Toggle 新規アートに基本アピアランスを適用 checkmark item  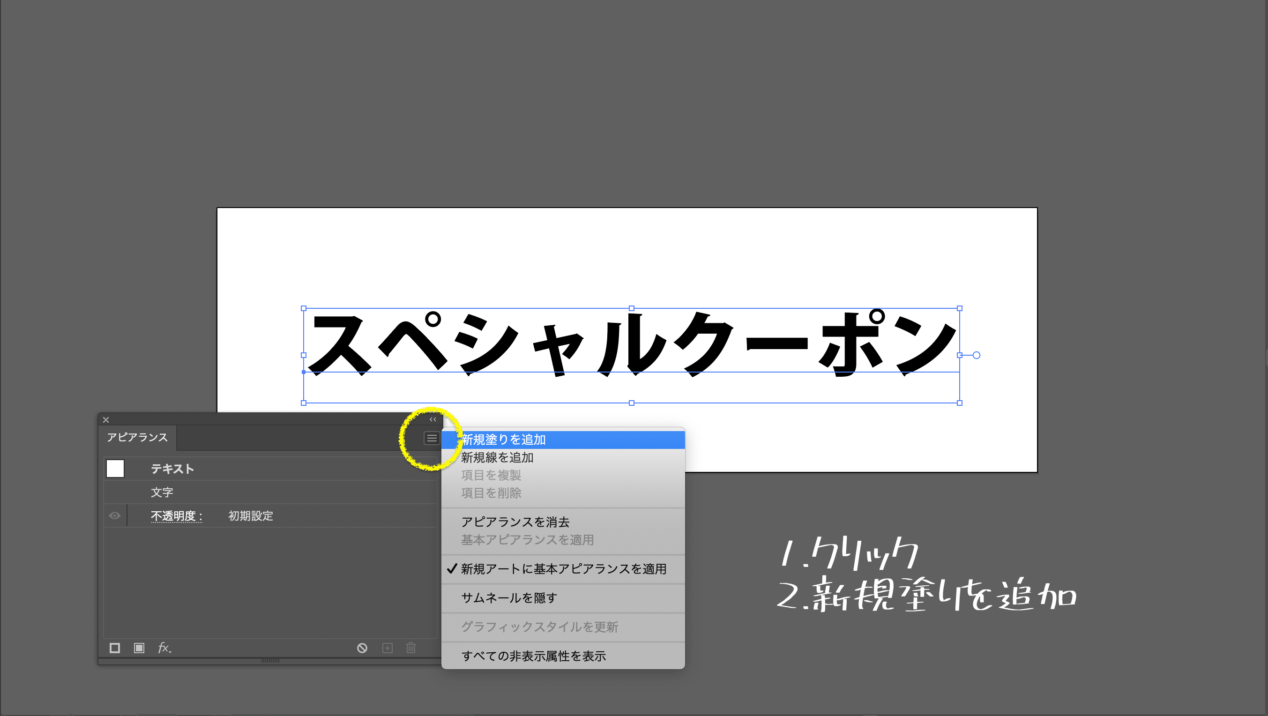563,569
